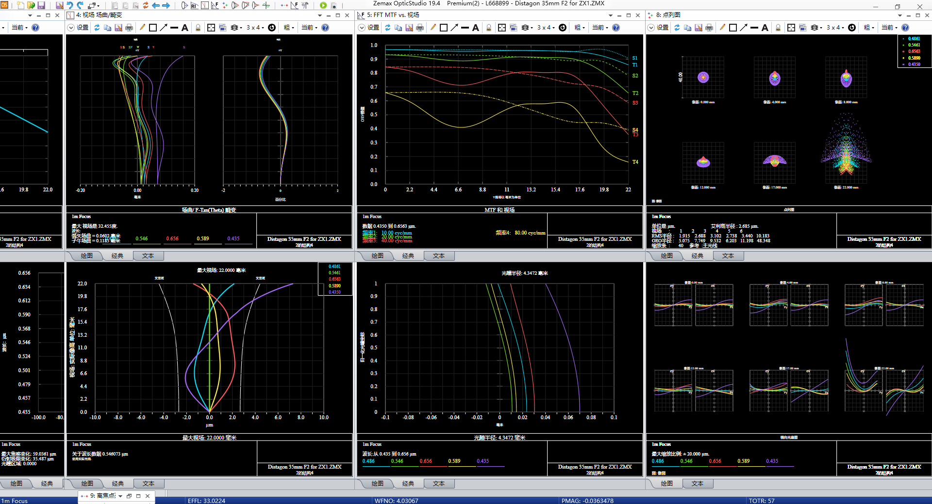Click 0.5461 legend entry in lateral color plot
The height and width of the screenshot is (504, 932).
[334, 273]
